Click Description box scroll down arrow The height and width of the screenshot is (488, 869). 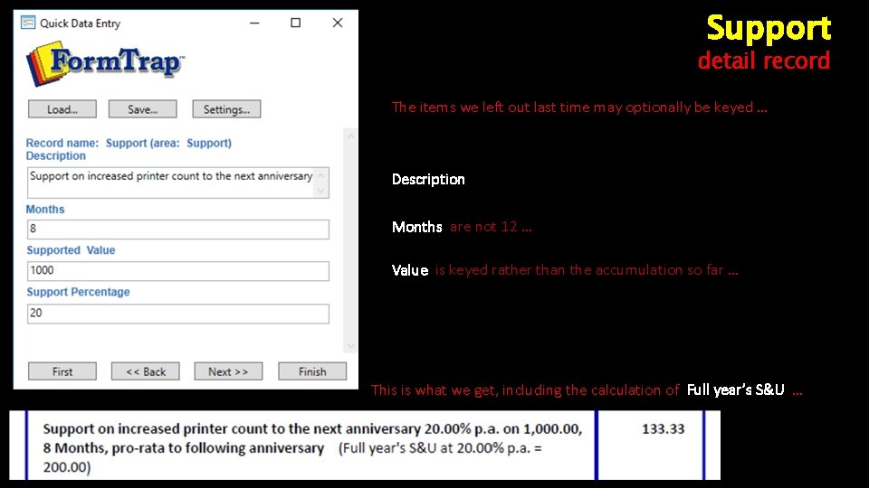320,191
